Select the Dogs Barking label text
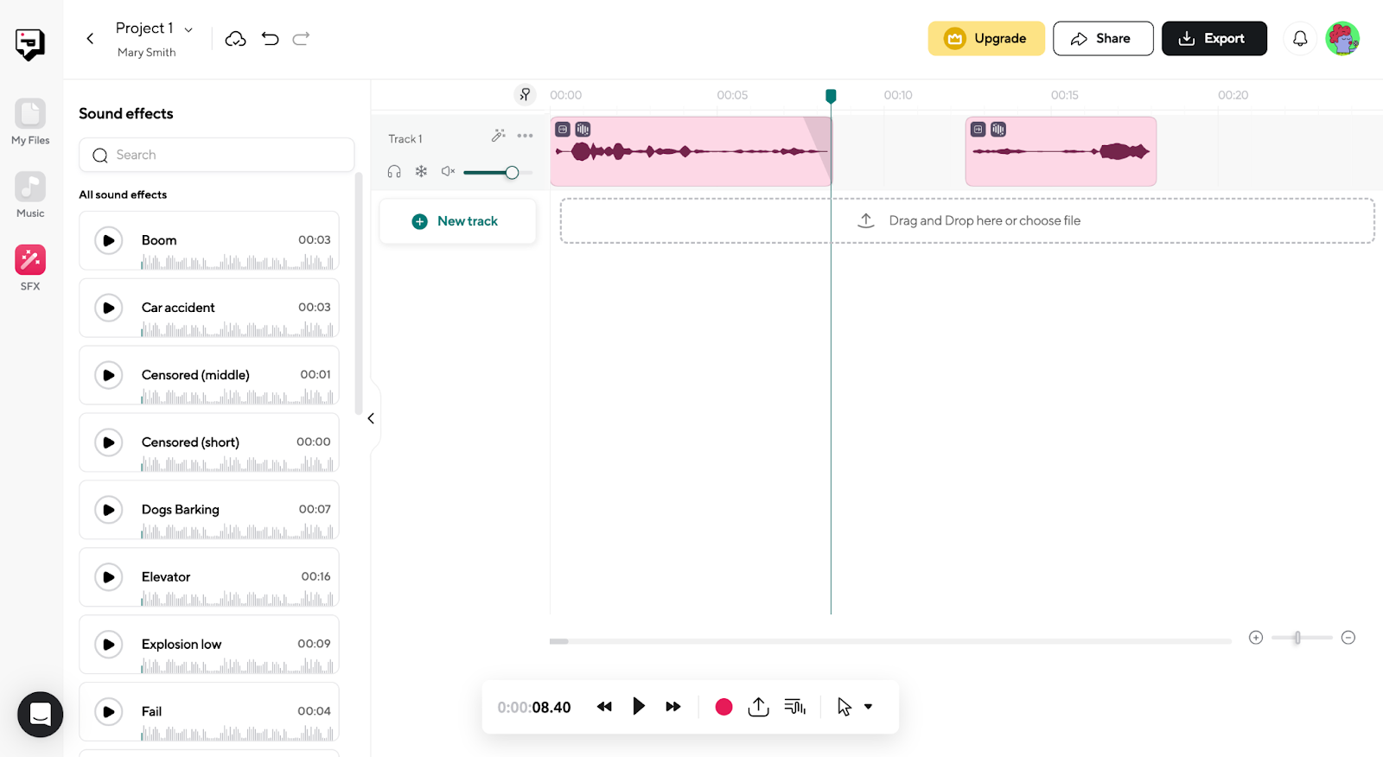Image resolution: width=1383 pixels, height=757 pixels. point(181,510)
